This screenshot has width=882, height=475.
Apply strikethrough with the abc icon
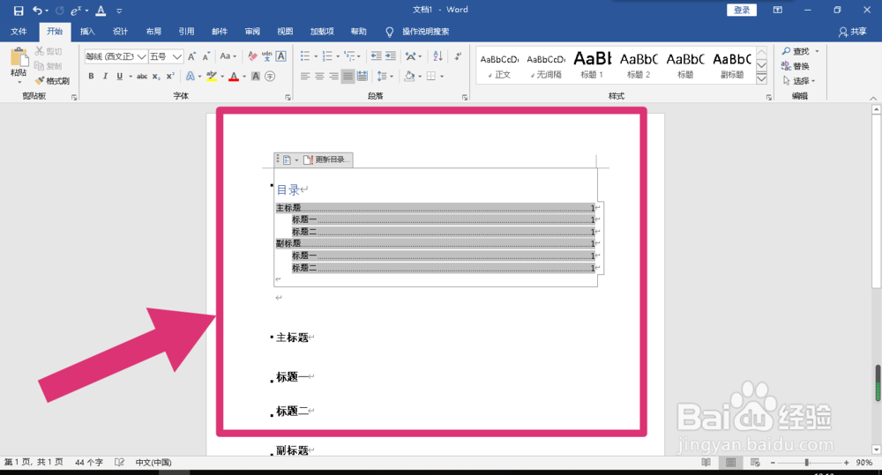tap(142, 76)
